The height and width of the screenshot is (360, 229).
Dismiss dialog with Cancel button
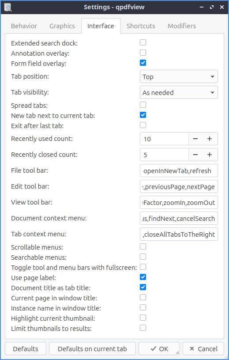click(203, 349)
